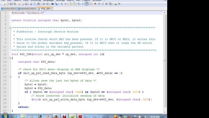This screenshot has width=209, height=118.
Task: Toggle the highlighted Indent Guide toolbar button
Action: pos(87,4)
